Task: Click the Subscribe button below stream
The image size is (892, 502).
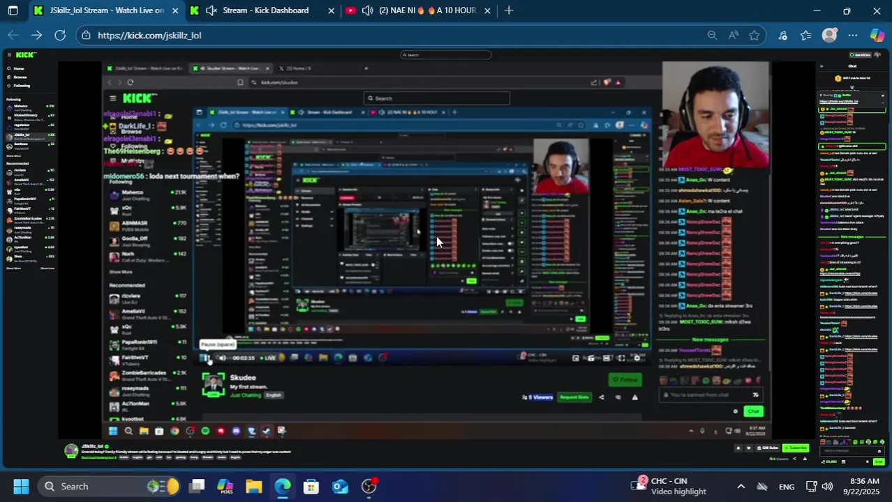Action: tap(796, 448)
